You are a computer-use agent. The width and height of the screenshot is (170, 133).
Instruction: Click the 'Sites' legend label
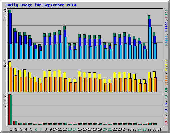pyautogui.click(x=166, y=80)
